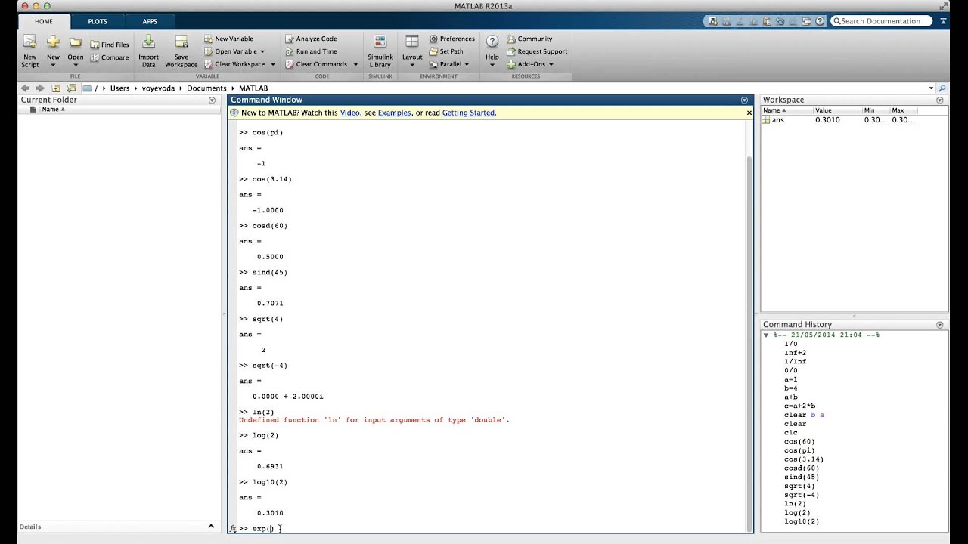
Task: Click Clear Commands
Action: pyautogui.click(x=316, y=64)
